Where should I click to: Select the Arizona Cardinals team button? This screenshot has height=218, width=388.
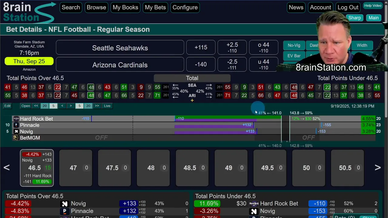pyautogui.click(x=120, y=65)
